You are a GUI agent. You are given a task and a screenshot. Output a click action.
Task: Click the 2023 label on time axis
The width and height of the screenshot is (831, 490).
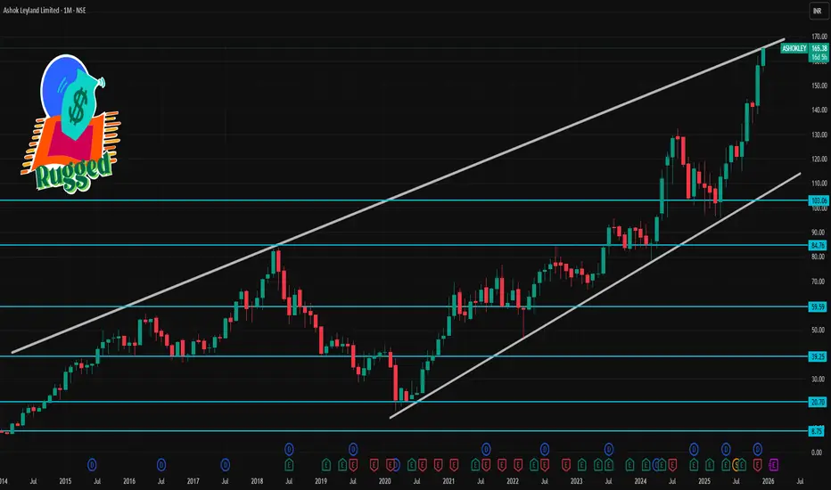(576, 481)
